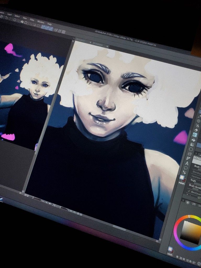Click the hue ring on color wheel
201x268 pixels.
(175, 231)
